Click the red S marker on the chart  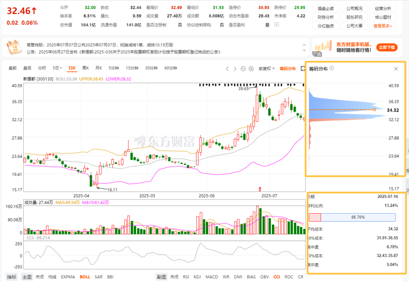tap(260, 189)
